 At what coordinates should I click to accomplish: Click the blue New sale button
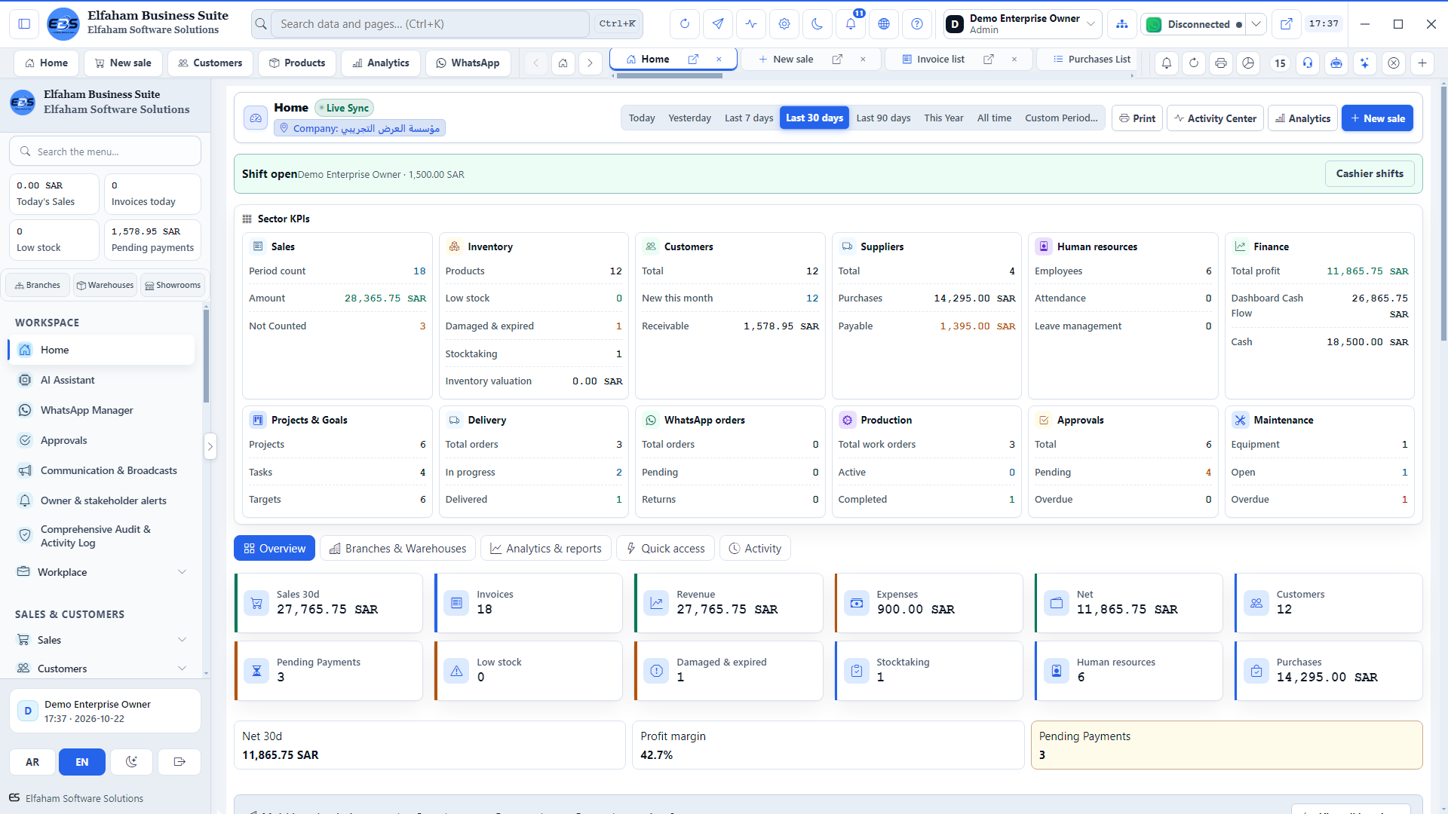[1377, 118]
